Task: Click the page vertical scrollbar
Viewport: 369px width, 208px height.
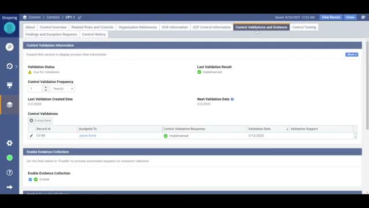Action: [367, 85]
